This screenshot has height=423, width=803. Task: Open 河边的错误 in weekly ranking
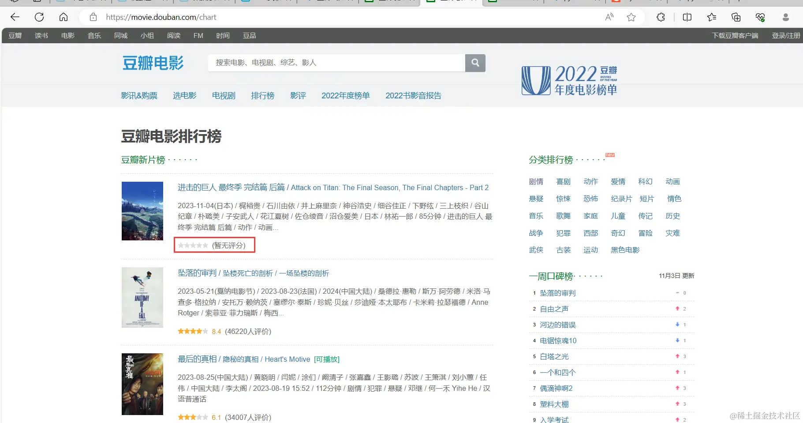point(558,325)
